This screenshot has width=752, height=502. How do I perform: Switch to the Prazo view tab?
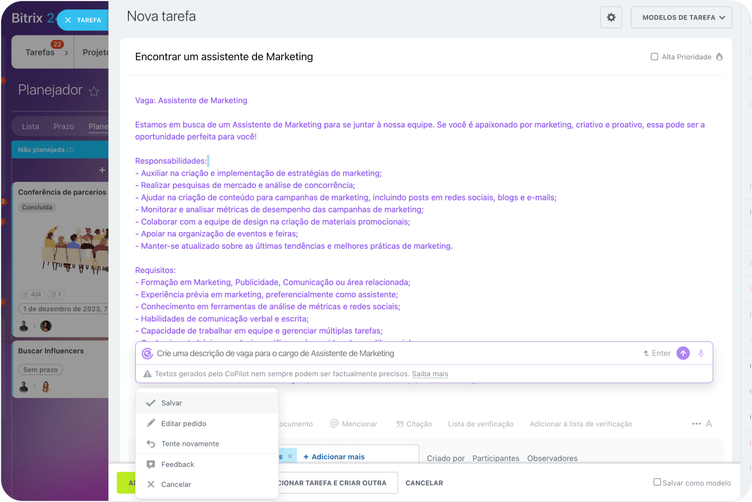[63, 126]
